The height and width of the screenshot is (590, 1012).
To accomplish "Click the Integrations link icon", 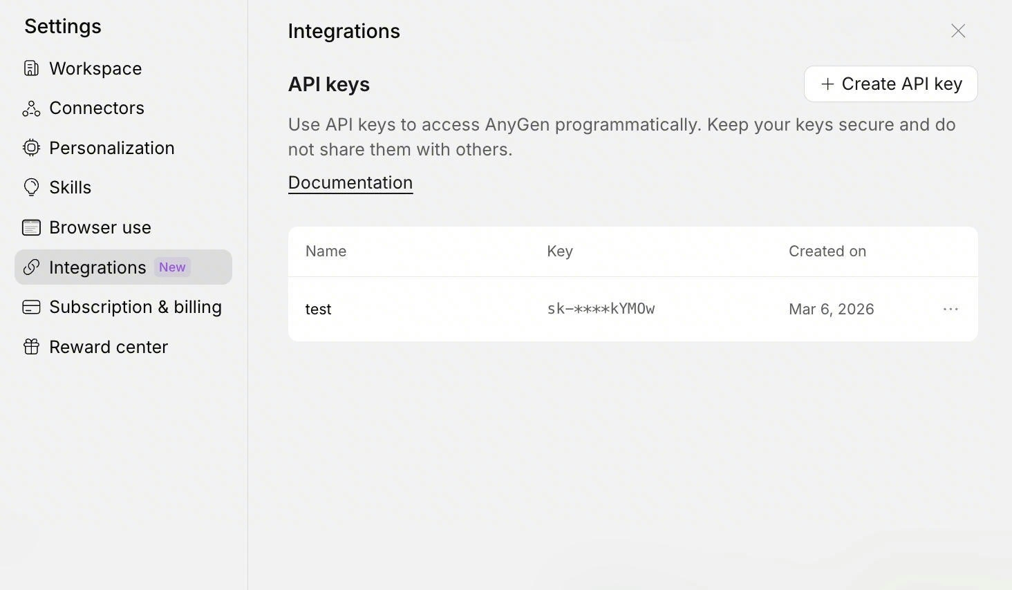I will 31,267.
